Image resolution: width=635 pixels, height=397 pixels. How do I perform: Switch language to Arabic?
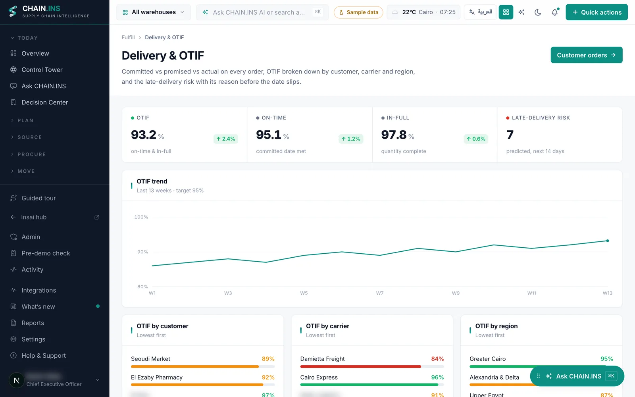tap(481, 12)
